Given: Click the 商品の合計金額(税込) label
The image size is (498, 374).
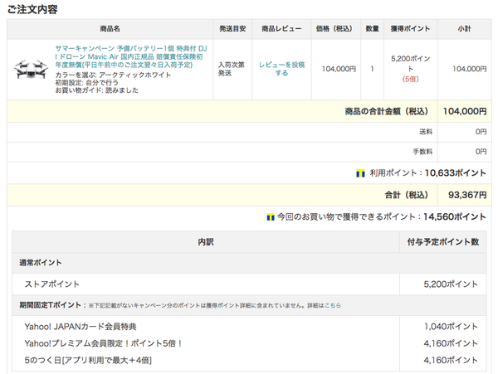Looking at the screenshot, I should (387, 111).
